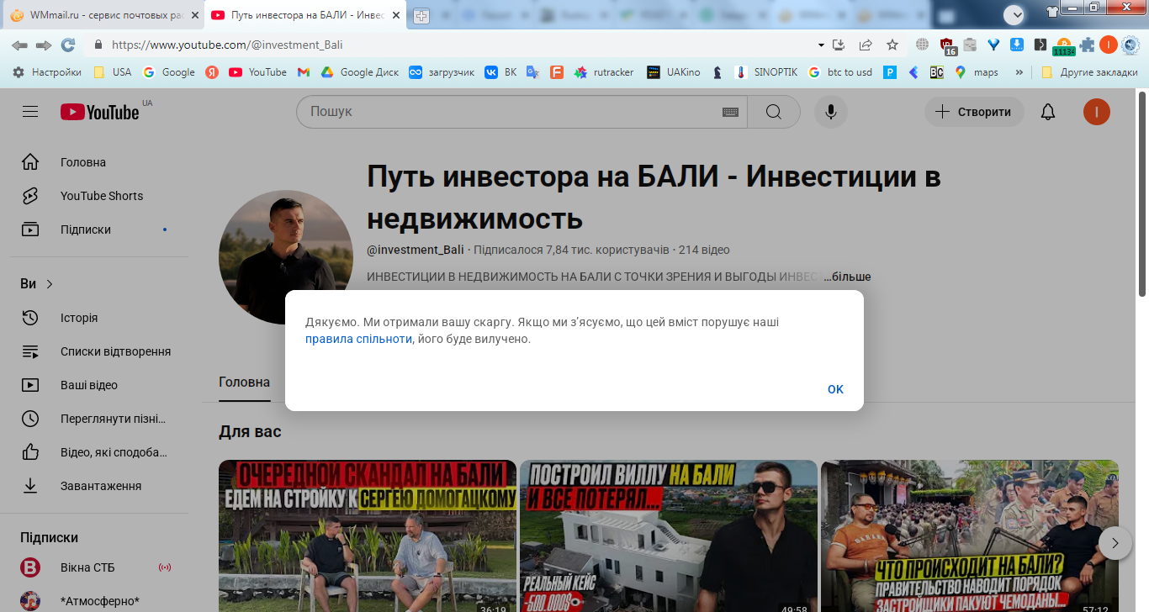Open the uBlock Origin extension icon
Screen dimensions: 1149x612
coord(947,45)
